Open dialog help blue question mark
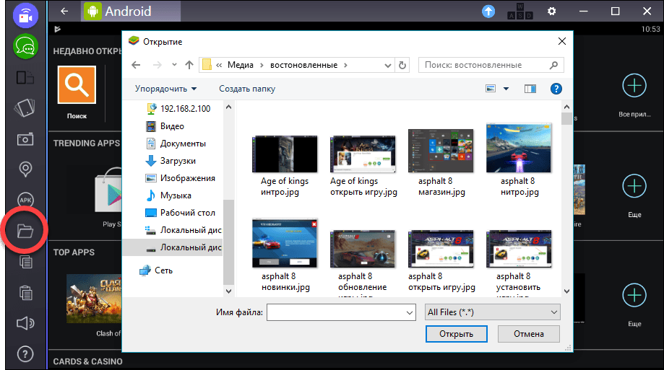Viewport: 664px width, 370px height. 556,89
